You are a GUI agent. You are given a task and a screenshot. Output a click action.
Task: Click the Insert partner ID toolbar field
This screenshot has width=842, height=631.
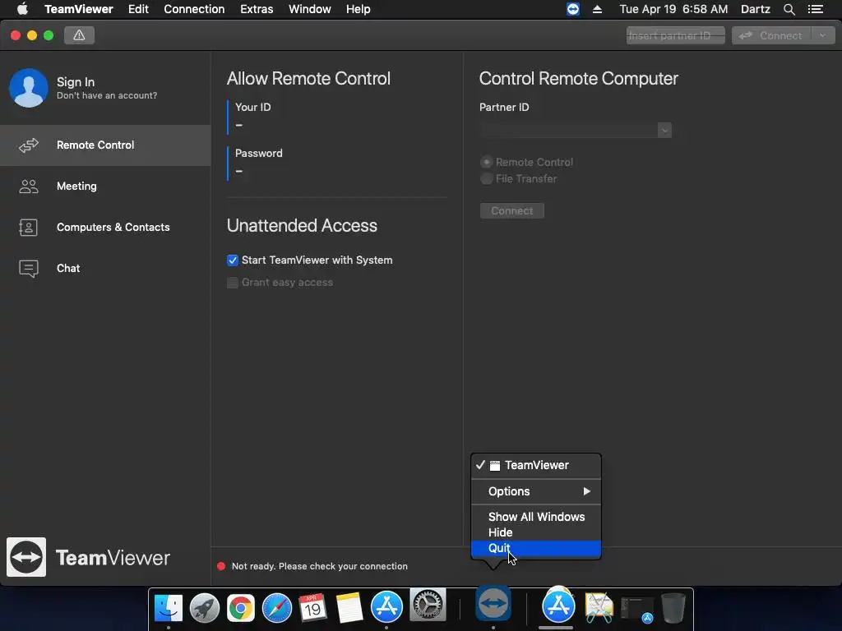[x=676, y=35]
